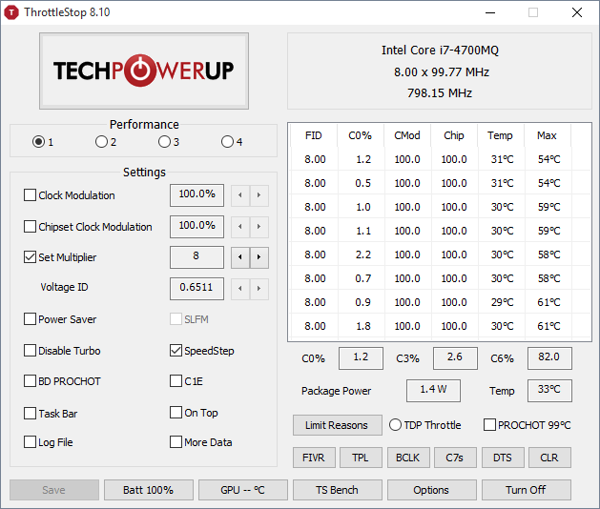The image size is (600, 509).
Task: Click the Max column header
Action: (x=547, y=135)
